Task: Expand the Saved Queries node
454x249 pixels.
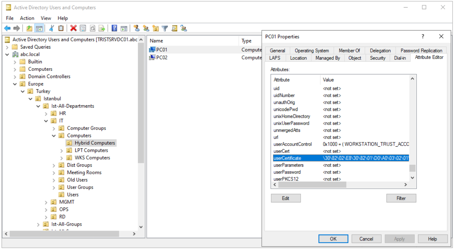Action: tap(7, 47)
